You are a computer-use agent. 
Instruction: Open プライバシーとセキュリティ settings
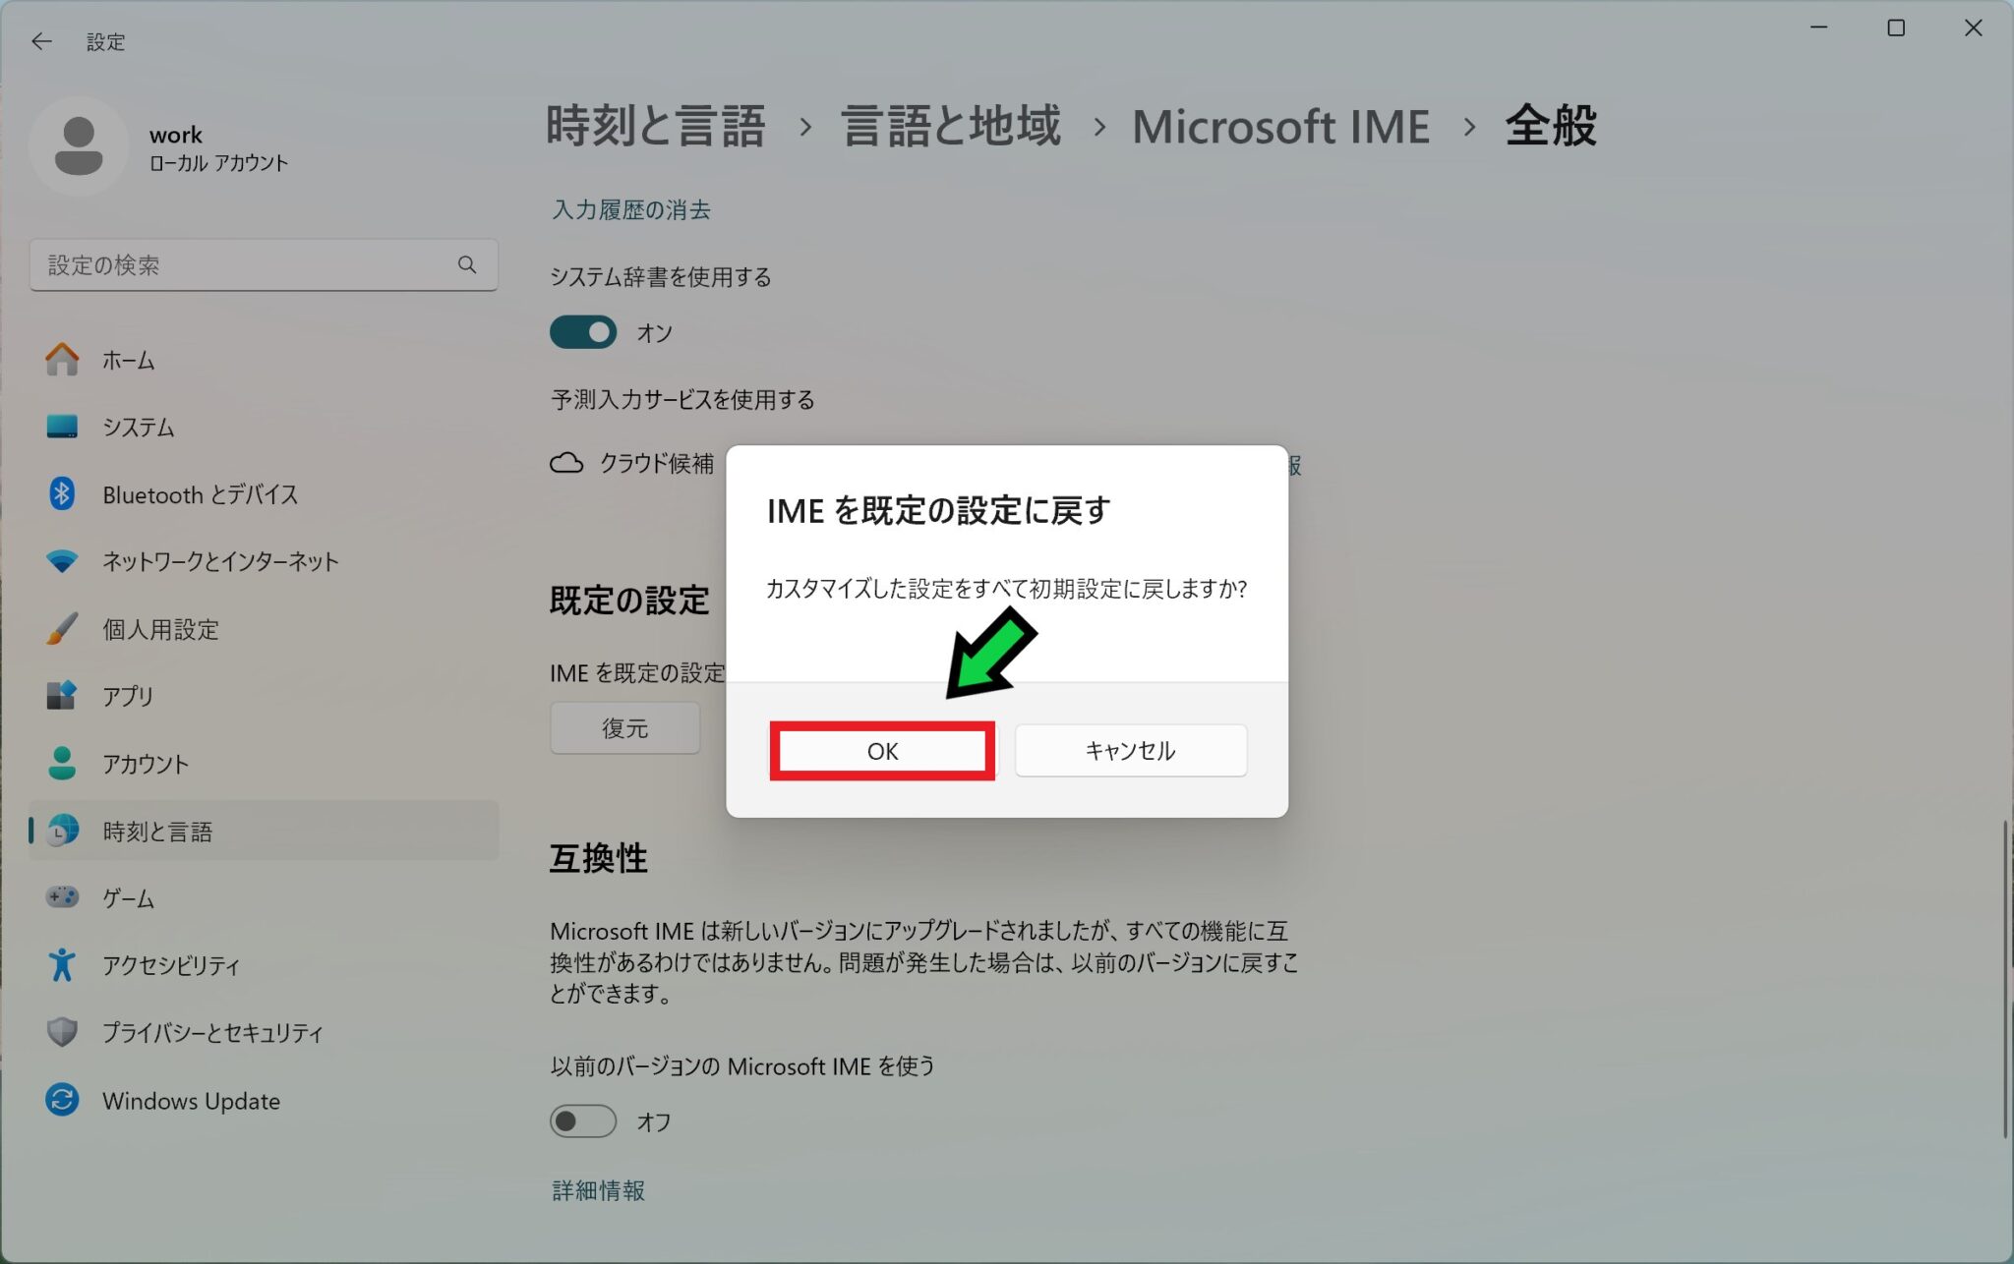[x=210, y=1033]
